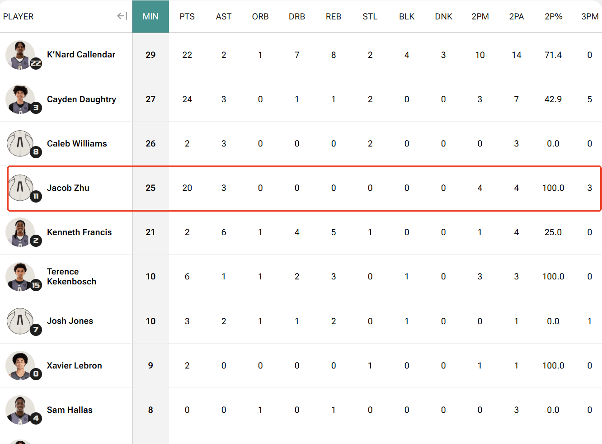
Task: Select Cayden Daughtry's 27 minutes cell
Action: (150, 99)
